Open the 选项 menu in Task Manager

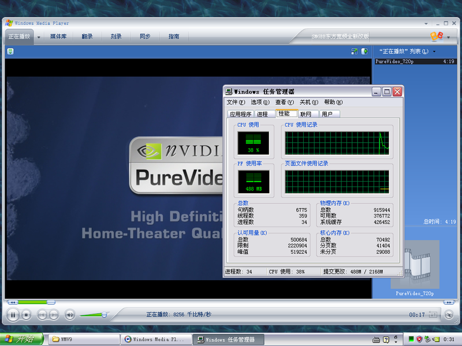[x=260, y=102]
